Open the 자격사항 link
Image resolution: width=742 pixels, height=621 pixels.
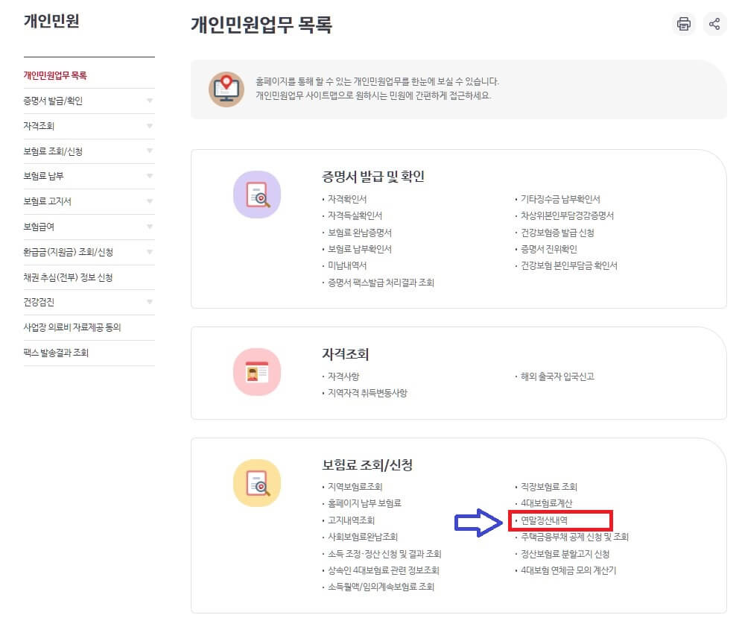coord(343,376)
